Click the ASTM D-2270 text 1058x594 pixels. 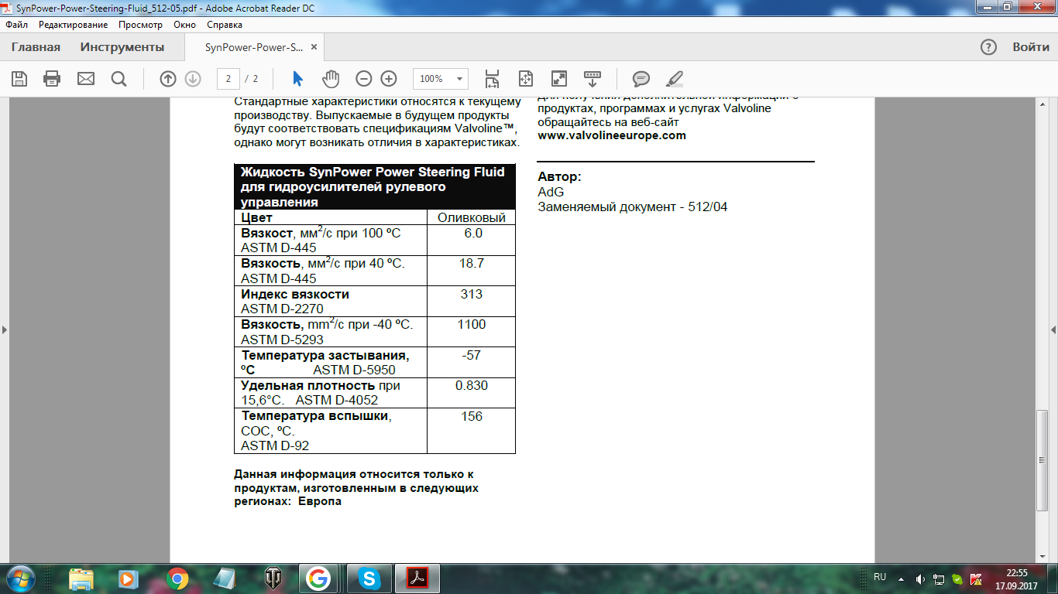tap(282, 309)
